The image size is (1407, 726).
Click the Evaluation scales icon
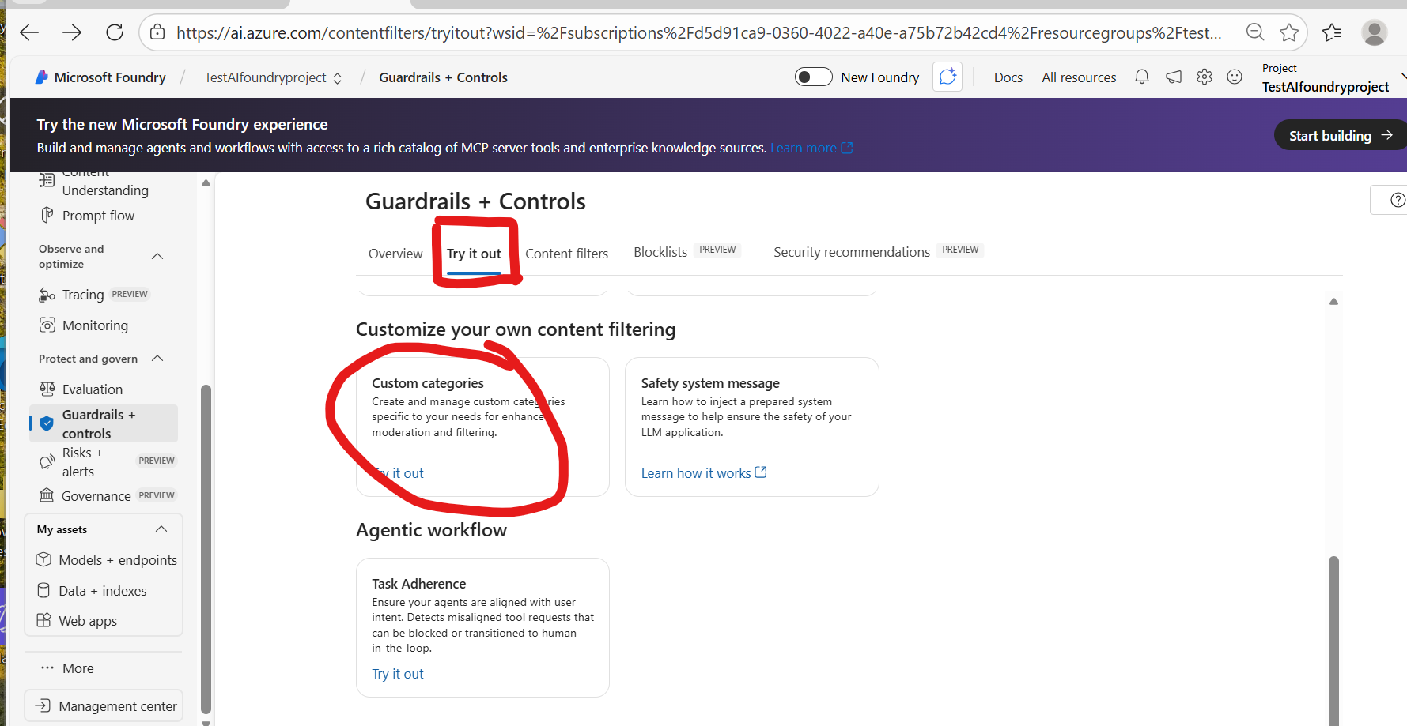tap(47, 389)
